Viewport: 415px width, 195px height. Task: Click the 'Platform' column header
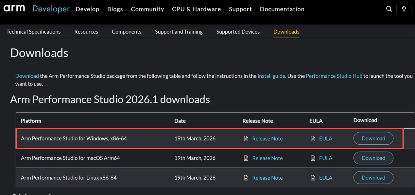click(x=31, y=121)
